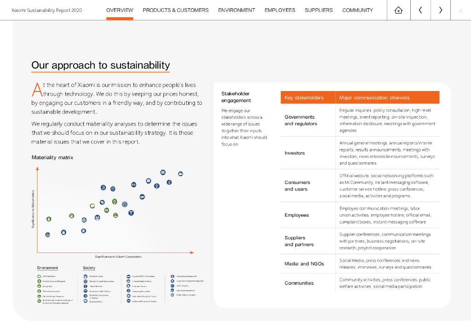Click Information Security & Privacy legend icon

129,296
